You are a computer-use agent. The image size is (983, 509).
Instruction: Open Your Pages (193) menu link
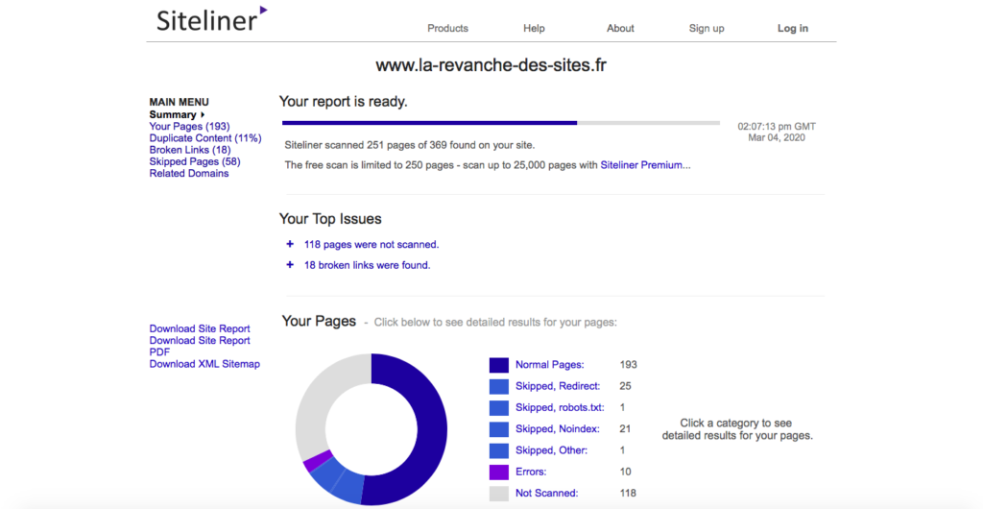tap(189, 126)
